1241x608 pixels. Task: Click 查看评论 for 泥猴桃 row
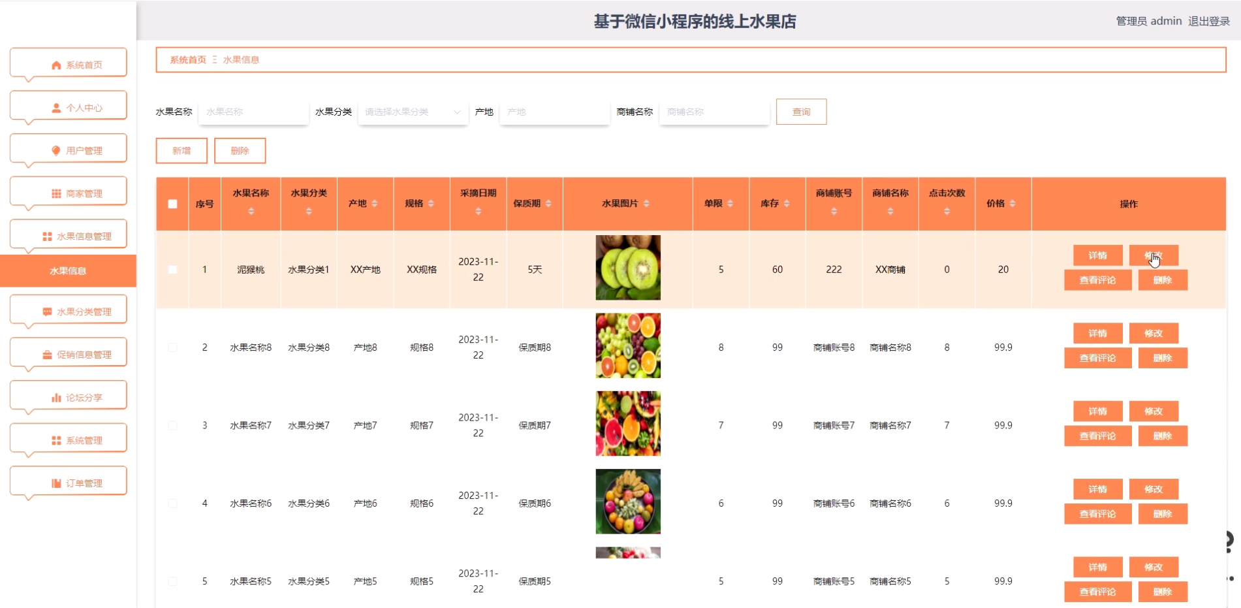[x=1097, y=280]
